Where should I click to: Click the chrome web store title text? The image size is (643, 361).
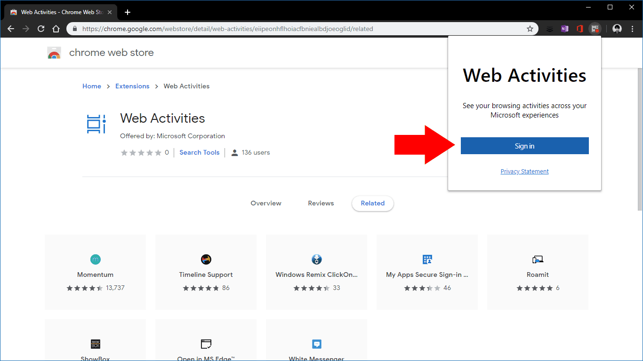point(112,53)
